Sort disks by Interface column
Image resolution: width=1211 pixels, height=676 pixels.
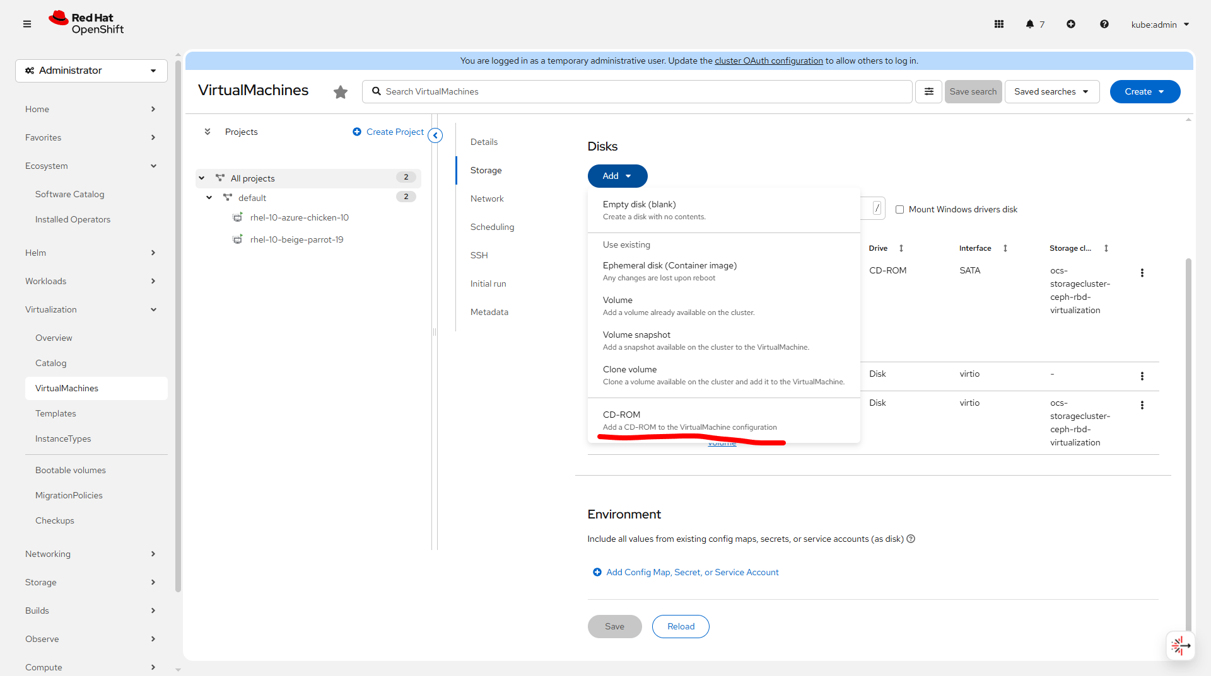(x=1005, y=248)
